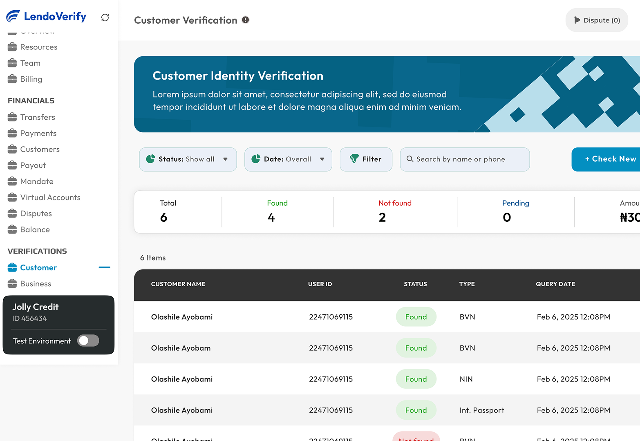Open Billing from the sidebar
Viewport: 640px width, 441px height.
tap(31, 79)
